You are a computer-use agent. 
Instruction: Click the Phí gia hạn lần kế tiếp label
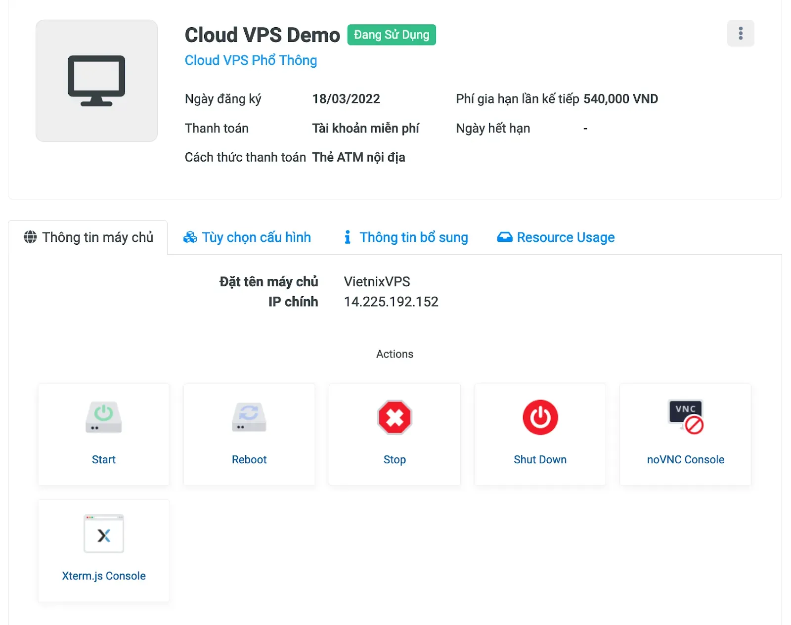[517, 99]
